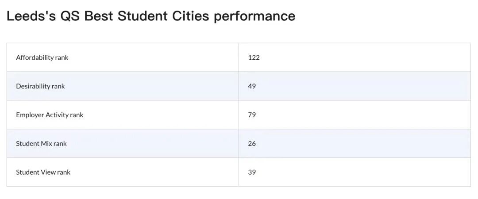
Task: Select the Desirability rank label
Action: point(40,86)
